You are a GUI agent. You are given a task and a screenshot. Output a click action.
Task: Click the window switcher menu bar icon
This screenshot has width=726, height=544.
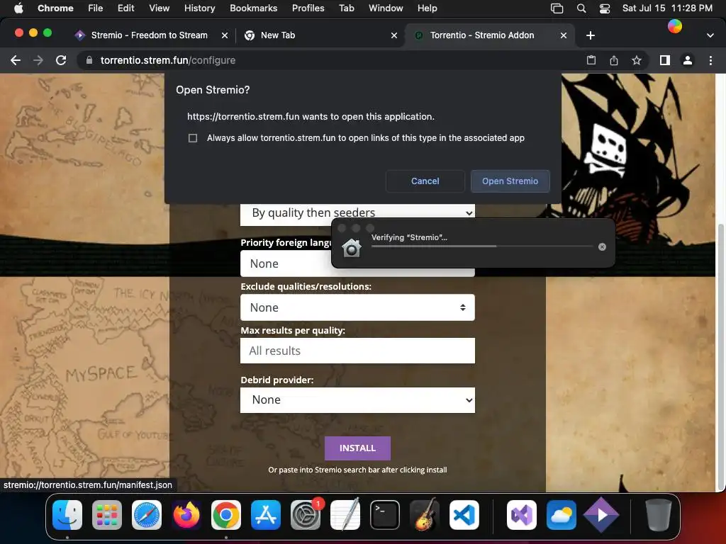click(557, 8)
